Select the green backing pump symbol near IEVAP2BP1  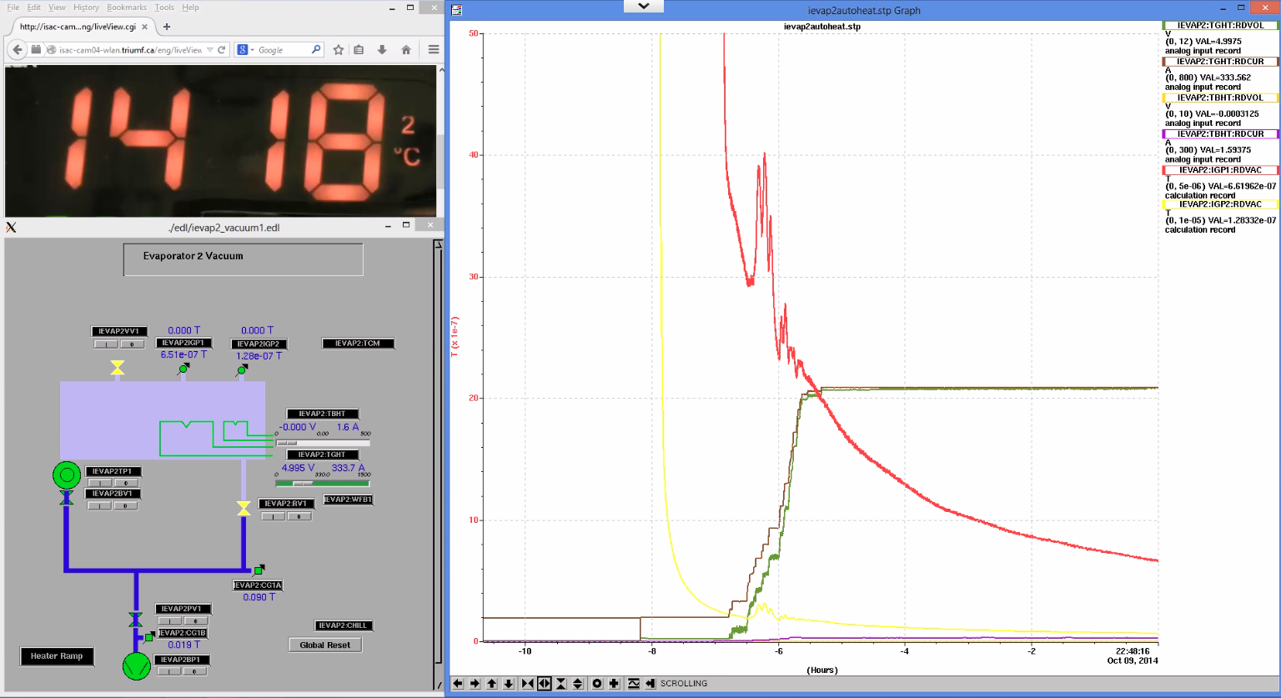137,666
